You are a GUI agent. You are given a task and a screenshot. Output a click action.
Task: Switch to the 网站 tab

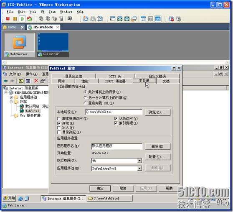61,81
